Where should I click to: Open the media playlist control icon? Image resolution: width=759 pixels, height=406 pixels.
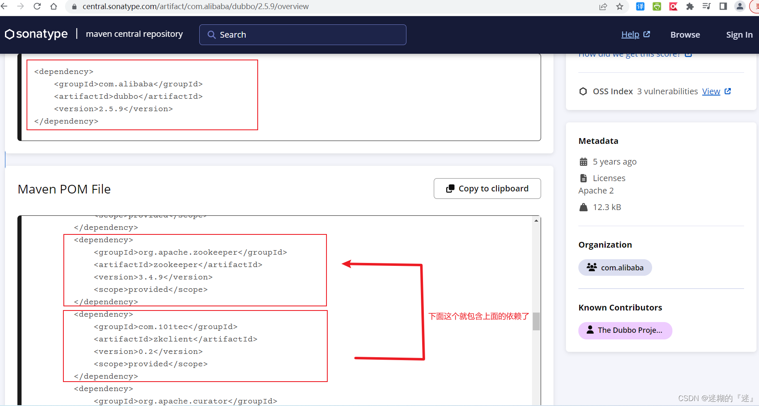click(706, 6)
